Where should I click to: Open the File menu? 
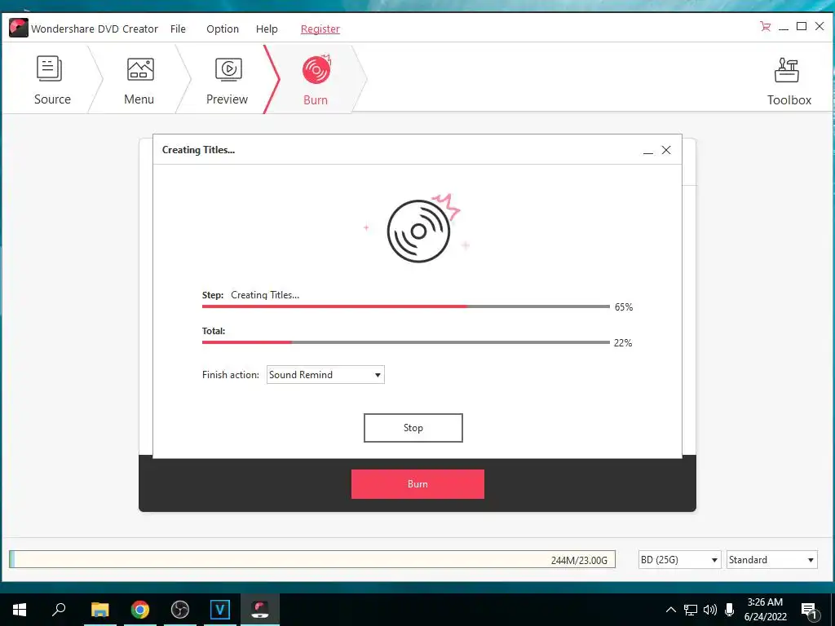pos(178,29)
